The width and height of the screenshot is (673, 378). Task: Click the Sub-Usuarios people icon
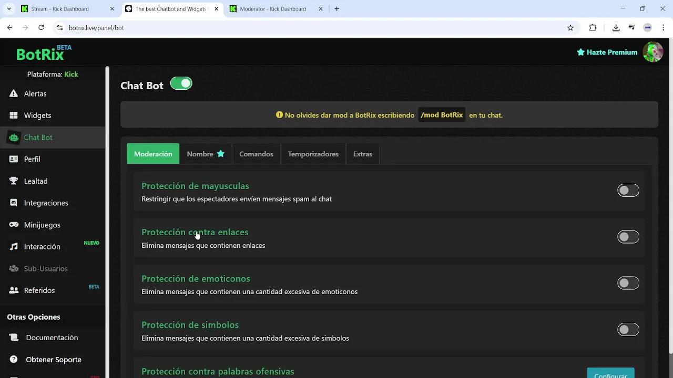pos(14,269)
